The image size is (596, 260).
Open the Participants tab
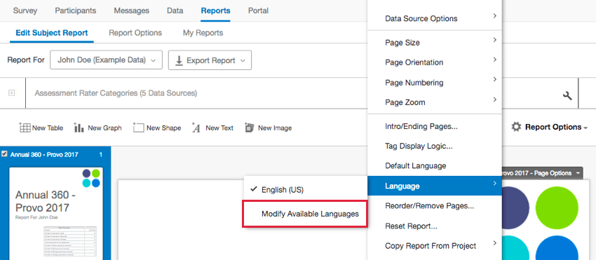(75, 11)
